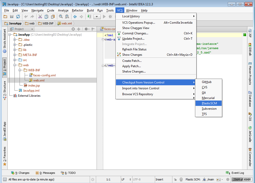This screenshot has height=183, width=255.
Task: Click the lock icon in status bar
Action: [175, 180]
